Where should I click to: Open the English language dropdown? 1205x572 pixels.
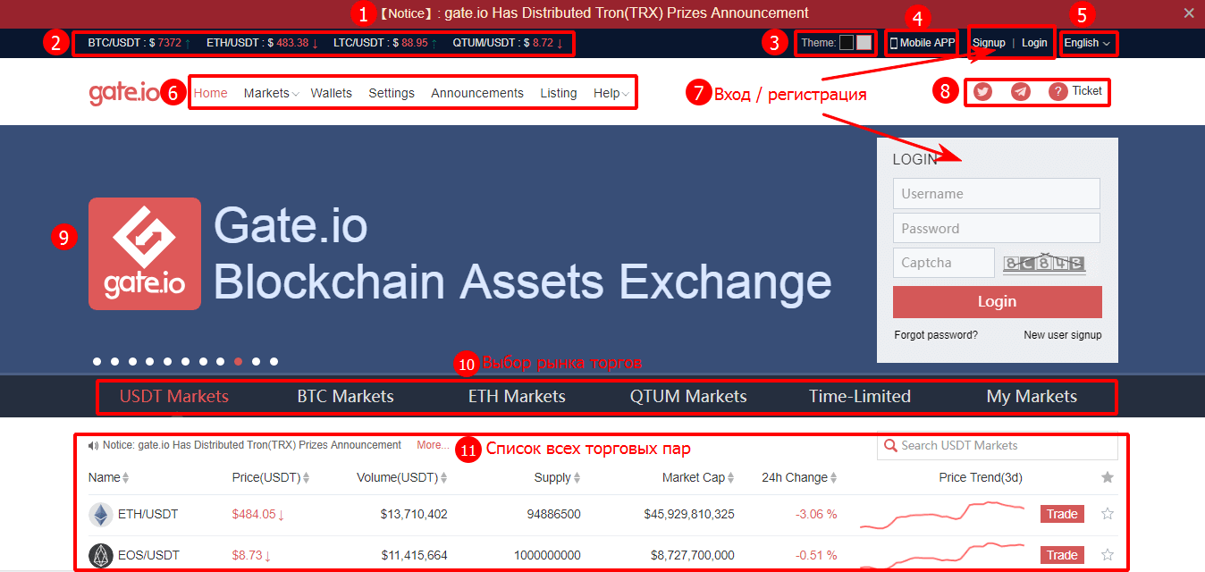tap(1088, 43)
